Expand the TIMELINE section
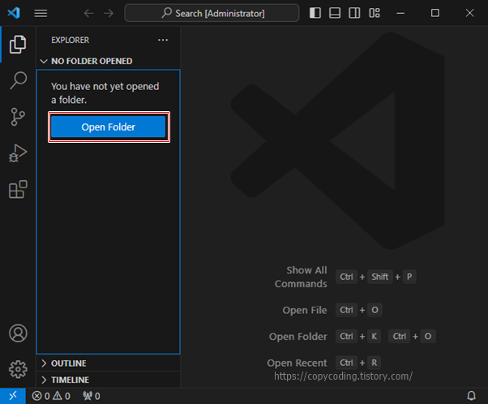The width and height of the screenshot is (488, 404). coord(108,380)
